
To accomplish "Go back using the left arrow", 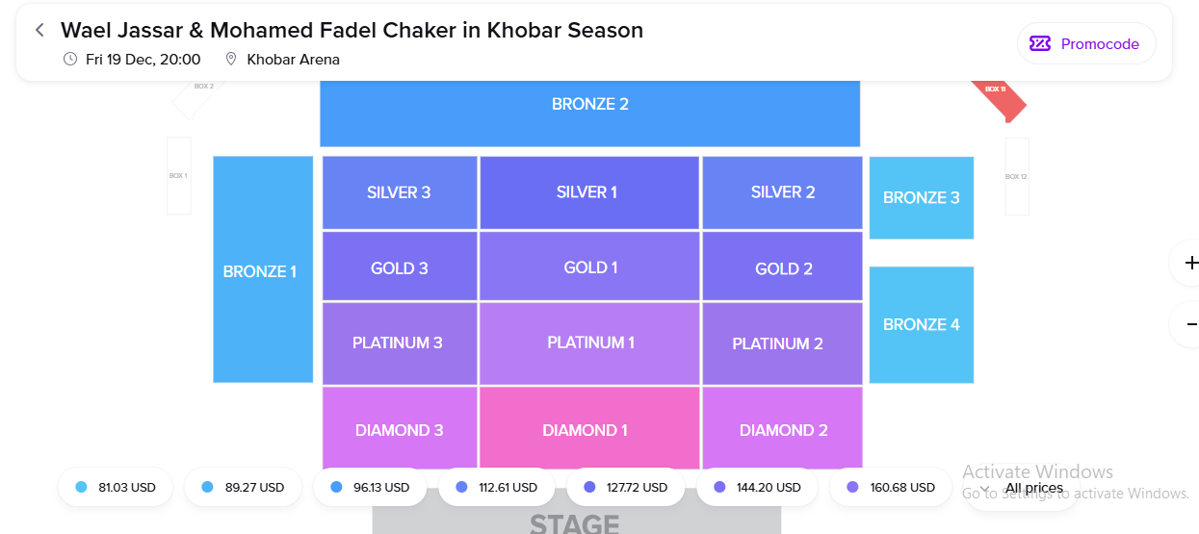I will click(x=39, y=30).
